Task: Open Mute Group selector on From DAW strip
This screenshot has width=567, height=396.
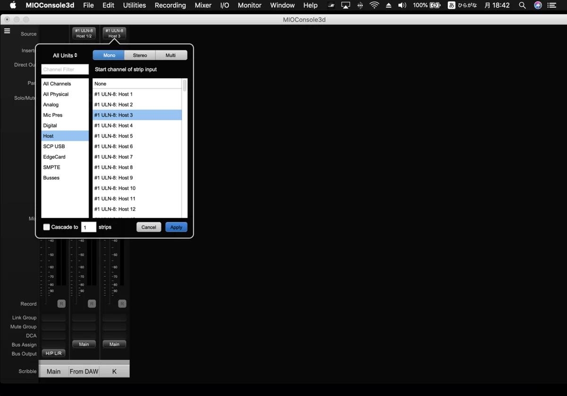Action: 84,327
